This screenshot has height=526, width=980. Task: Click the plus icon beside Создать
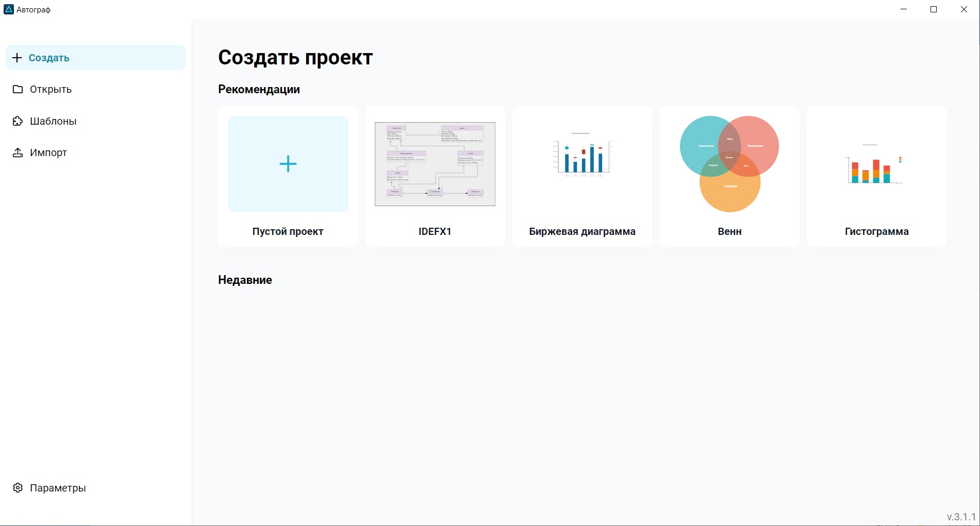17,58
